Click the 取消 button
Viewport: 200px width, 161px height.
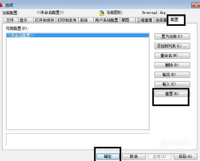[x=134, y=156]
